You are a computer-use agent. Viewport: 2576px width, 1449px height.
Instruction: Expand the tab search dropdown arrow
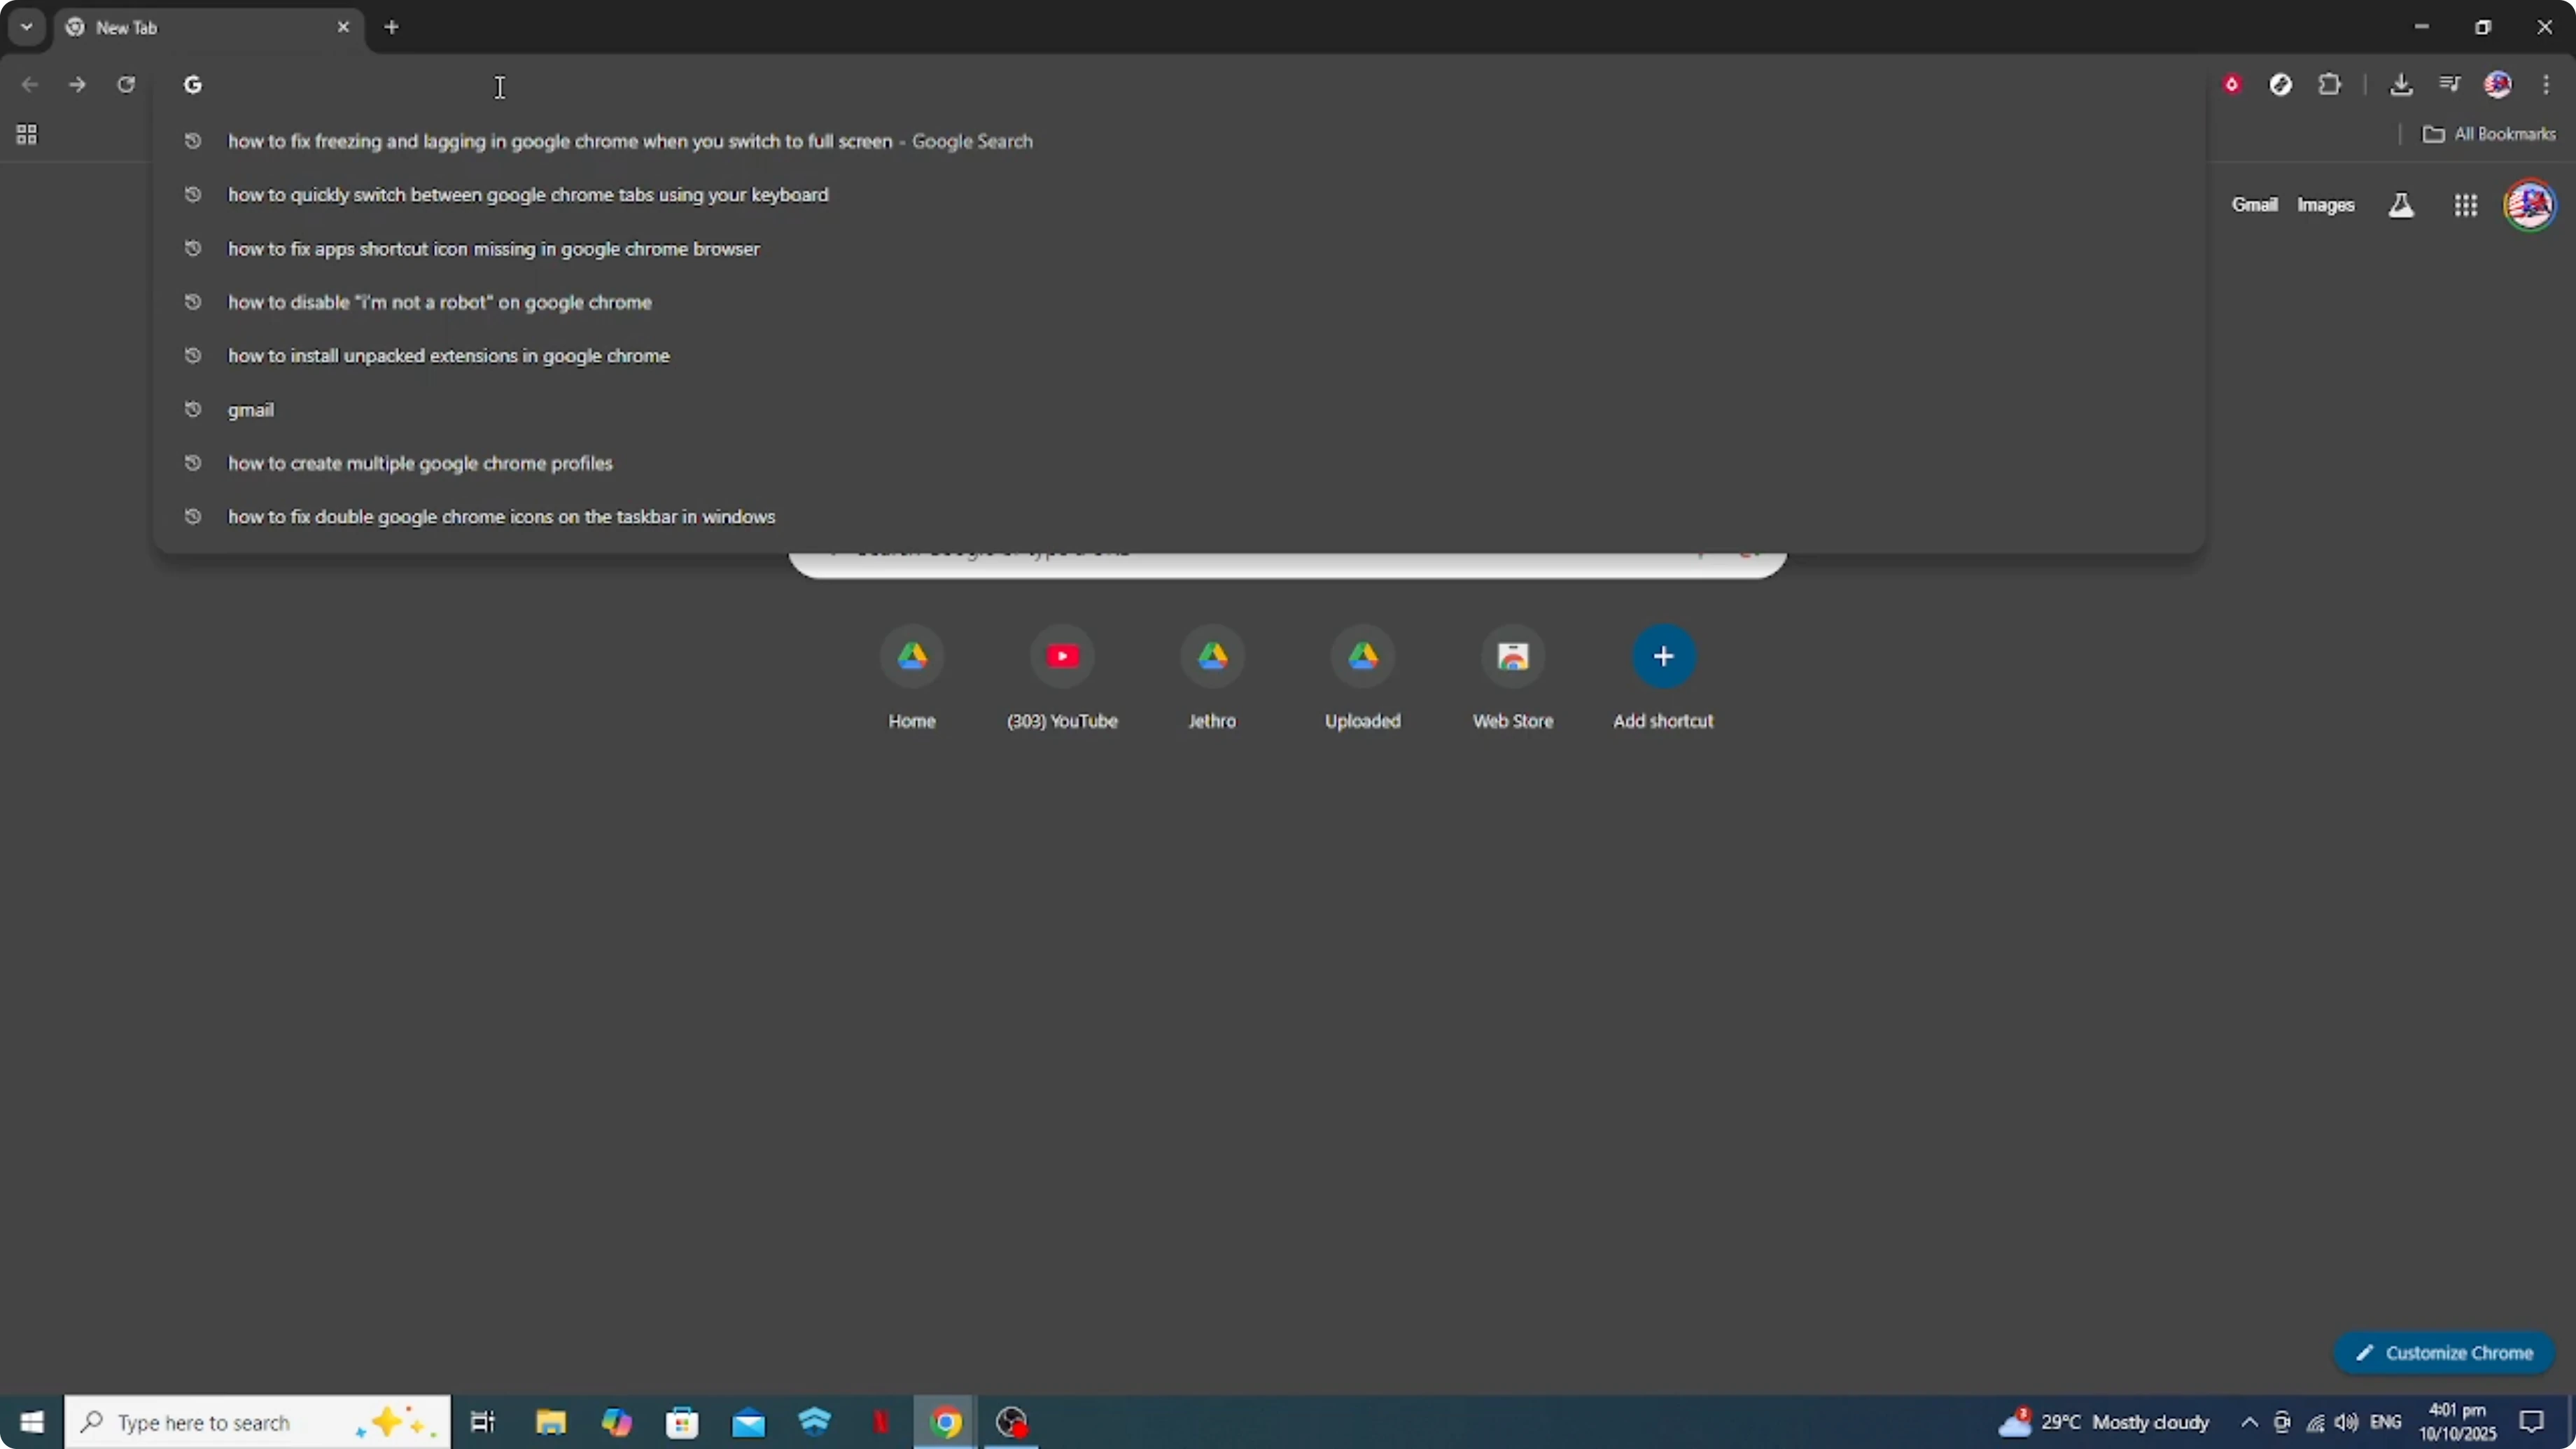point(26,27)
